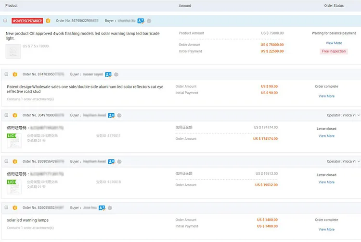This screenshot has width=361, height=242.
Task: Open the LED solar warning lamp product thumbnail
Action: [13, 51]
